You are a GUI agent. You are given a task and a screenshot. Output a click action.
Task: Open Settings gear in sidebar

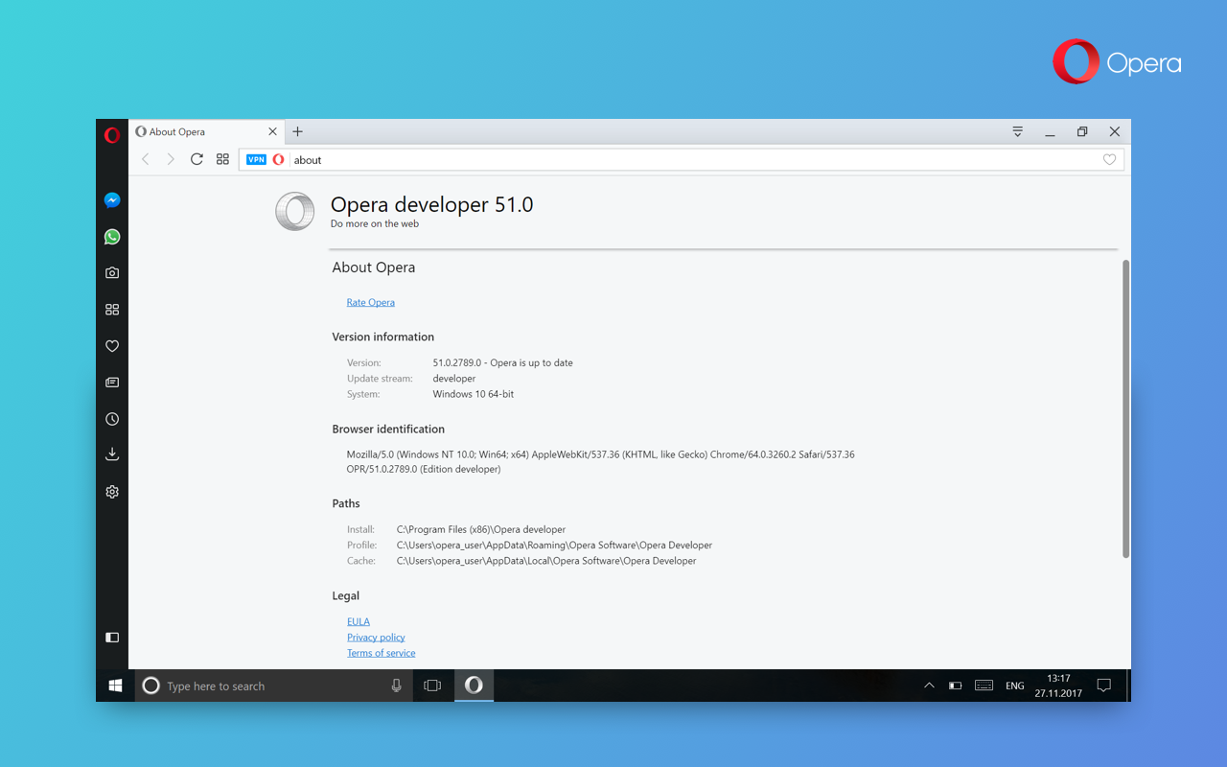(112, 492)
